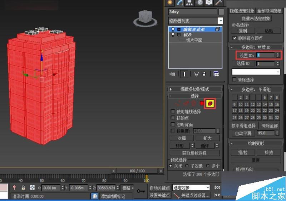286x201 pixels.
Task: Select 子对象 preview selection radio
Action: click(188, 166)
